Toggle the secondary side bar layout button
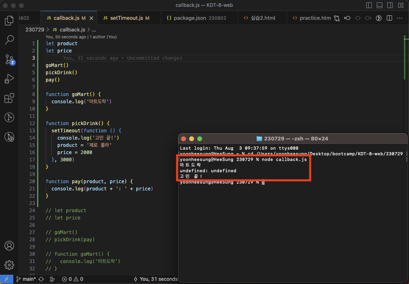 (x=390, y=5)
